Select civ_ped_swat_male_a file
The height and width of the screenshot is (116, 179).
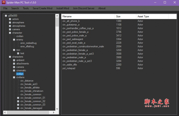(119, 43)
